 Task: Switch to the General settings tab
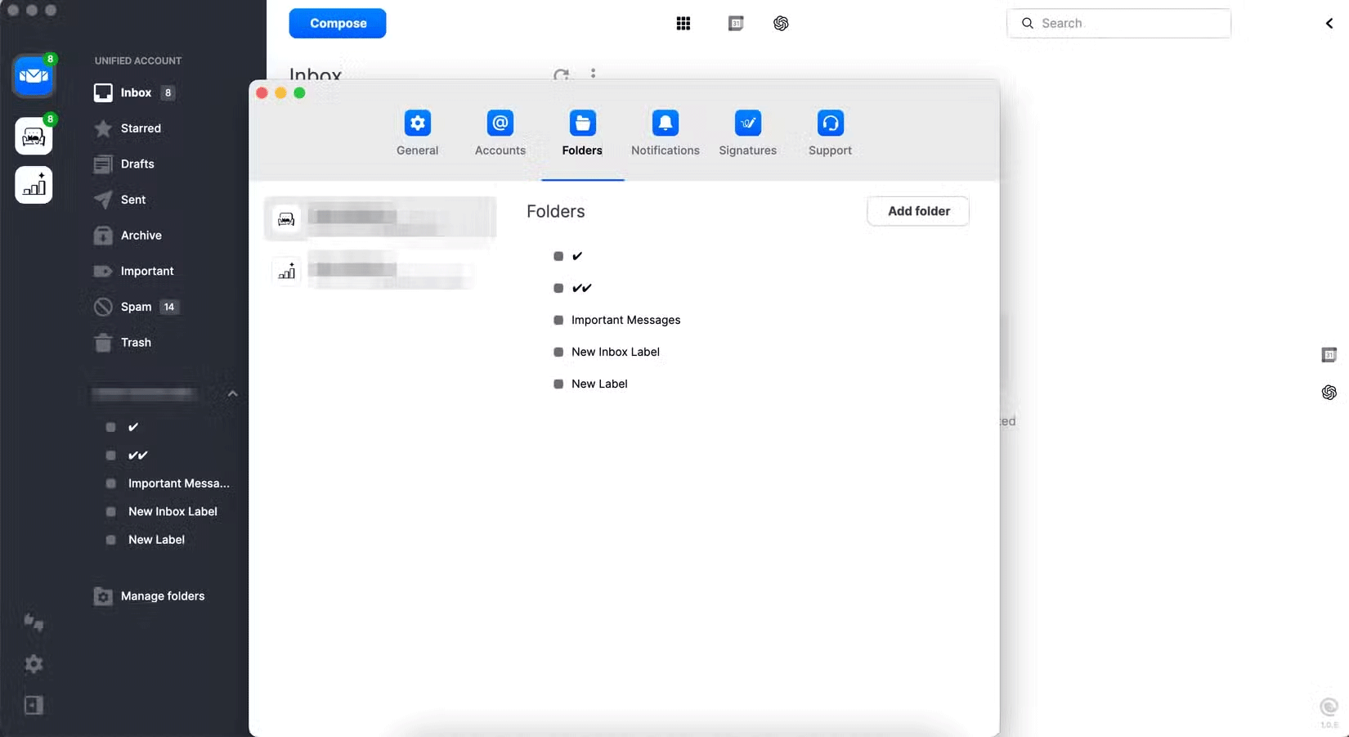418,133
